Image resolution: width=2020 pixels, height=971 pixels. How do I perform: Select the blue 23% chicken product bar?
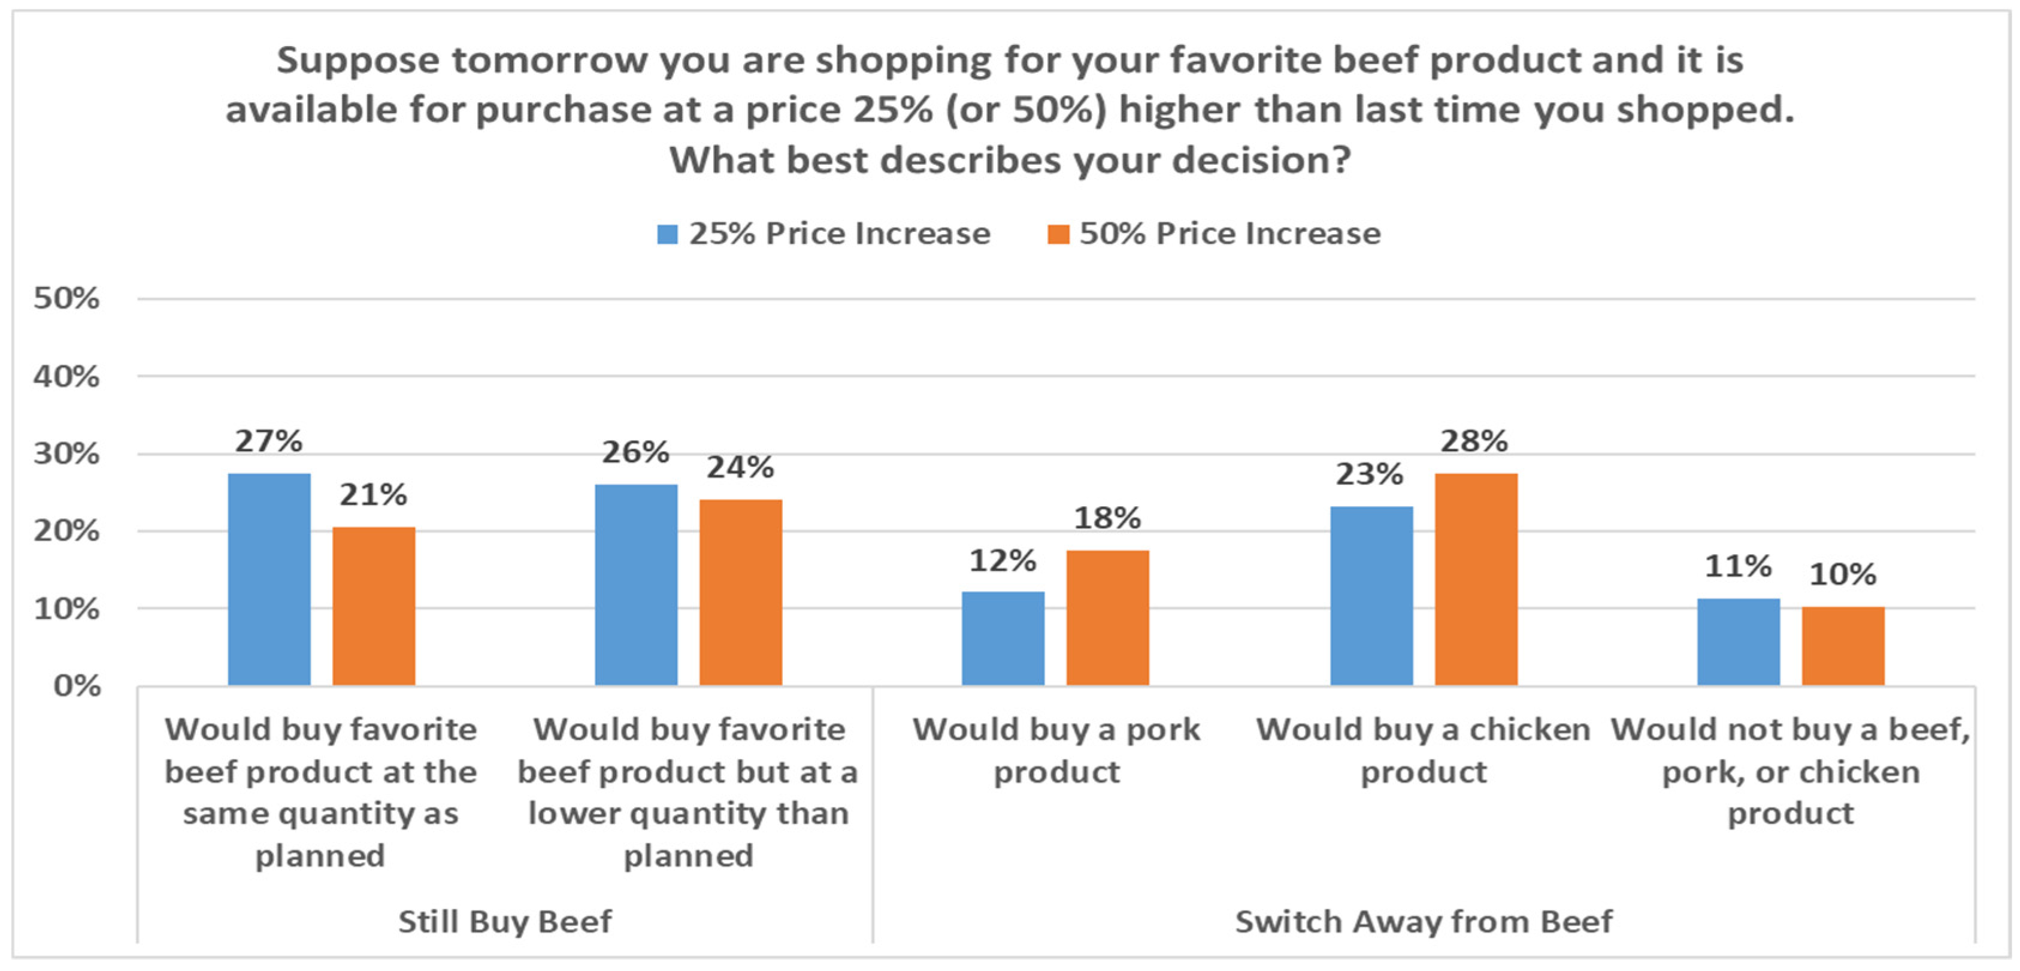pos(1371,595)
